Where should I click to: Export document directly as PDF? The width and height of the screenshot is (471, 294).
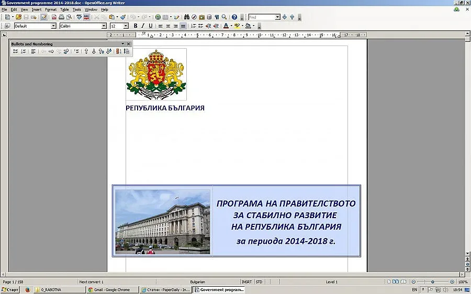click(x=54, y=17)
